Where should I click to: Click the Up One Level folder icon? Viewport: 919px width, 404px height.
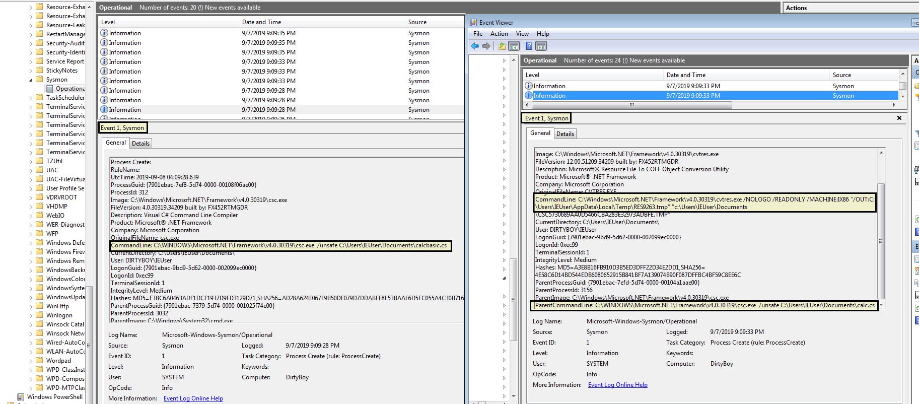[502, 46]
